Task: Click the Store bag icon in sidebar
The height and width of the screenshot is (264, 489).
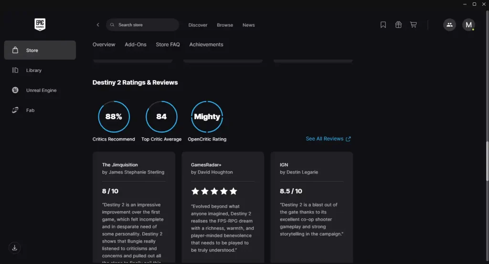Action: point(15,50)
